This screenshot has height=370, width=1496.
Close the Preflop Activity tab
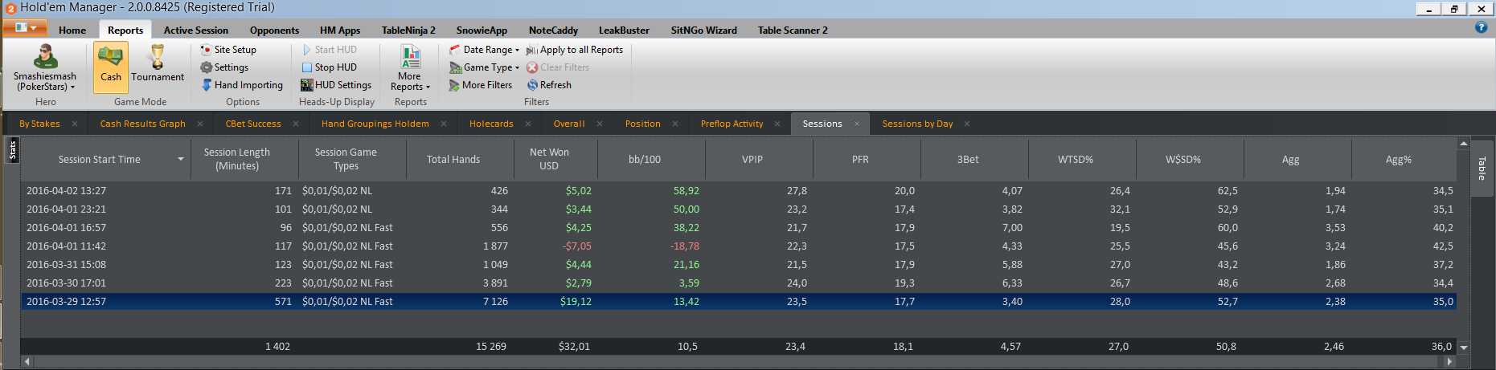[777, 124]
